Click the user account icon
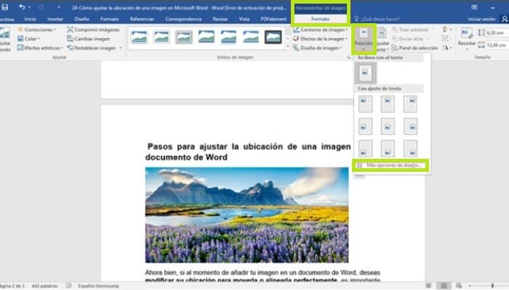 pyautogui.click(x=505, y=19)
